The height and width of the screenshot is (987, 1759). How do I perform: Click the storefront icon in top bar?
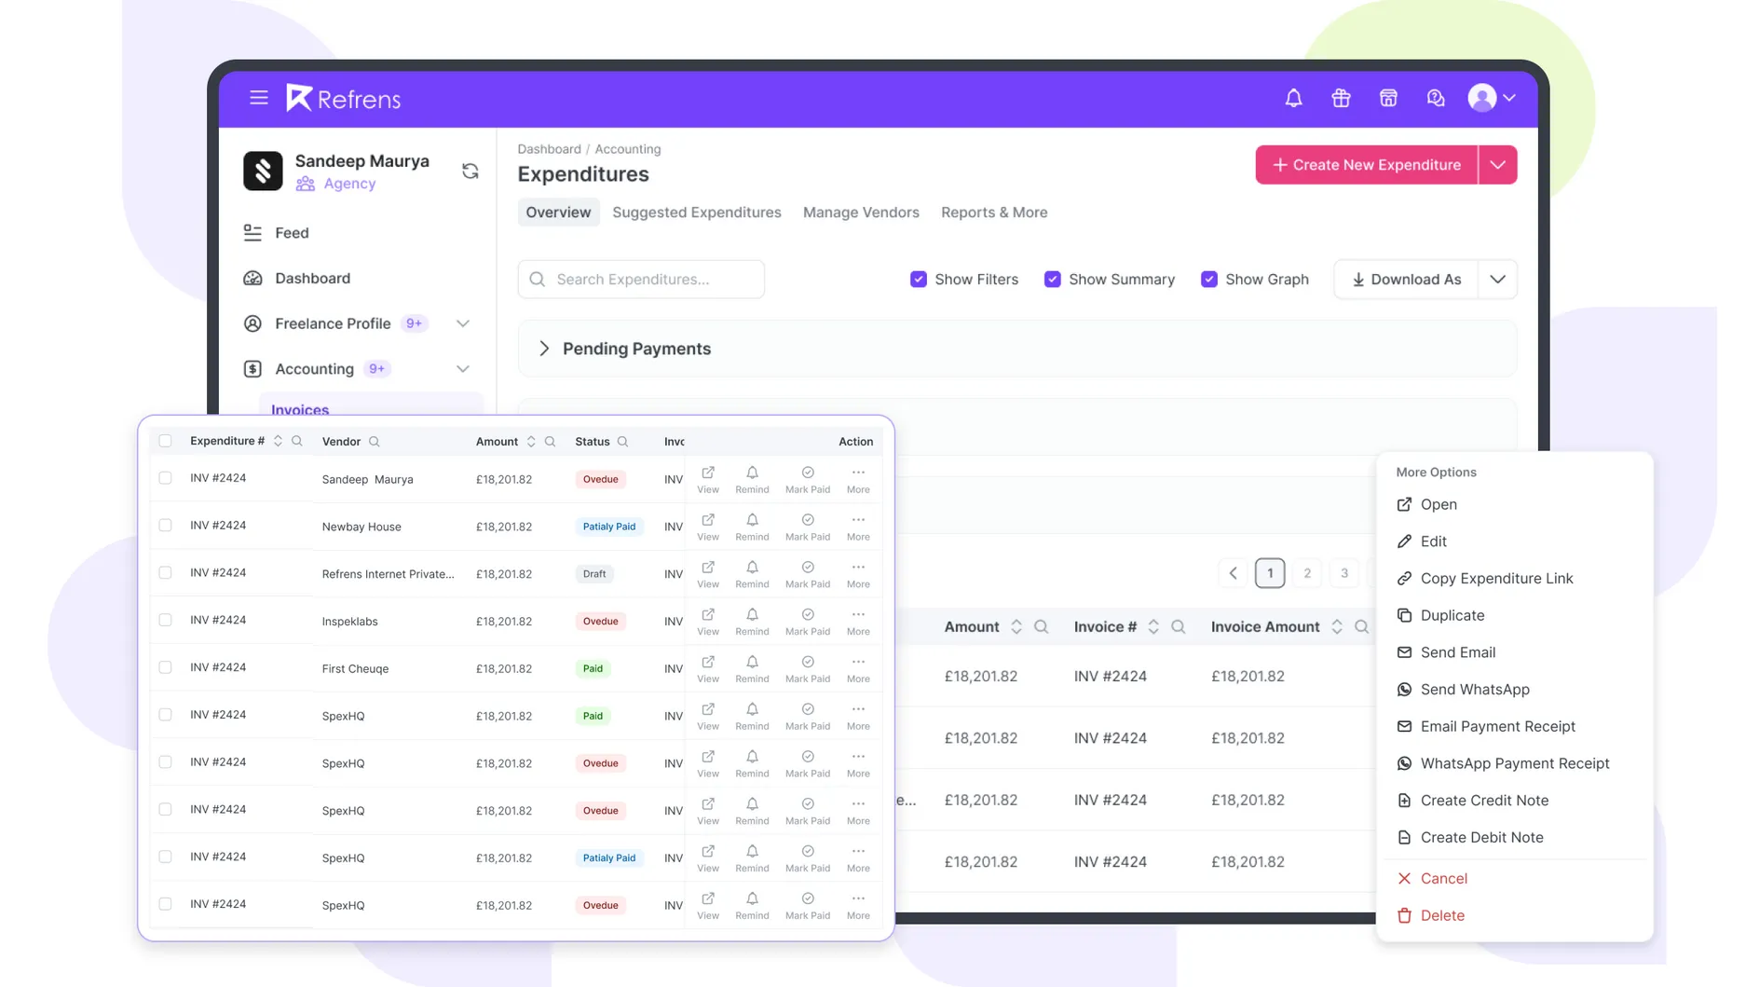(x=1388, y=98)
